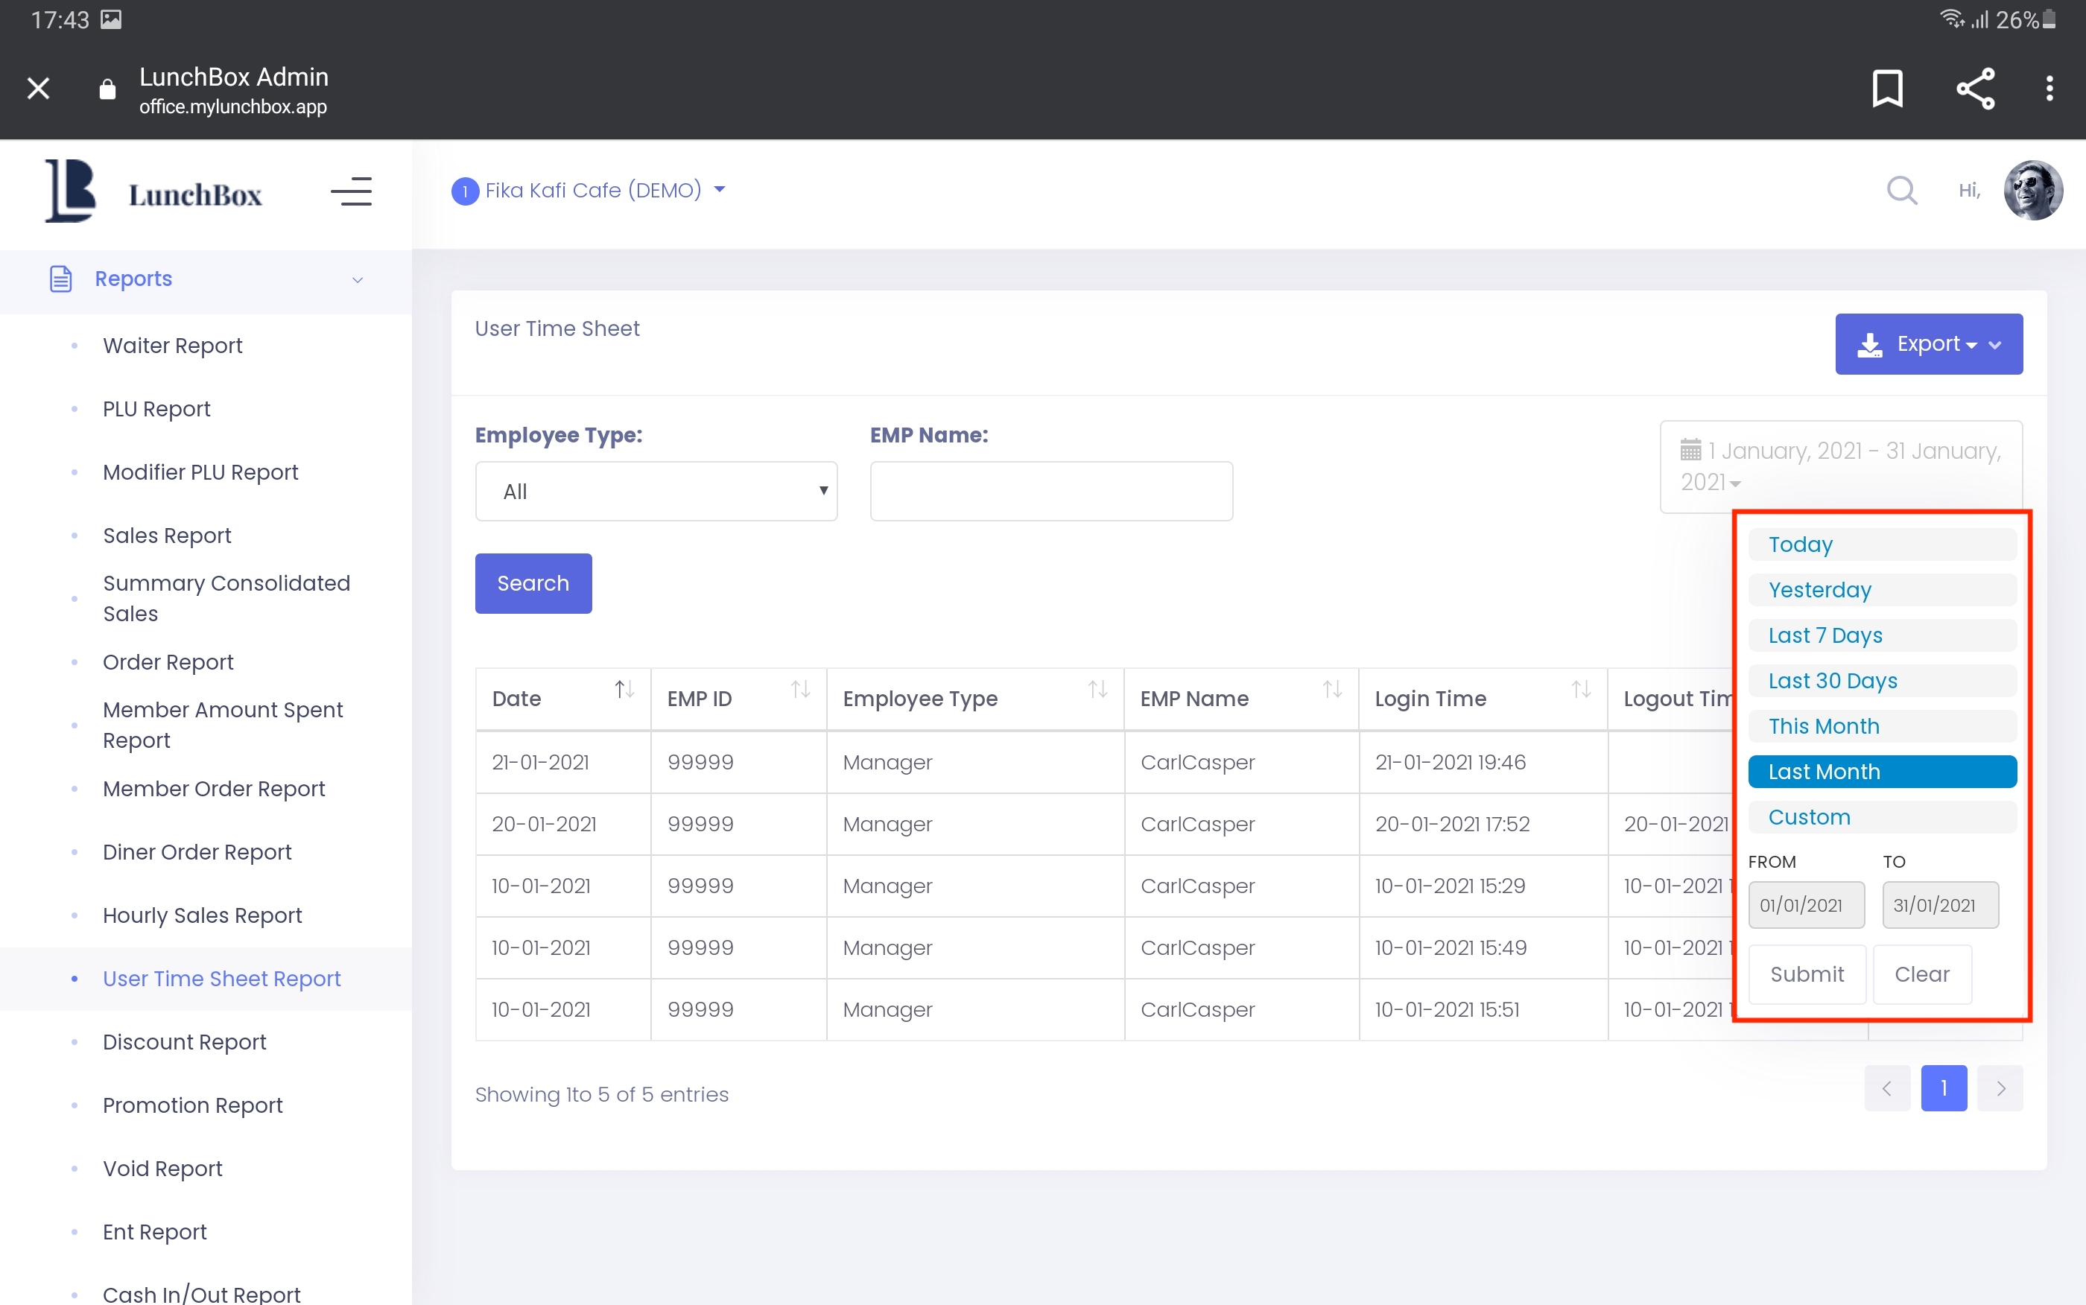Click Submit in the date picker
The image size is (2086, 1305).
1807,974
